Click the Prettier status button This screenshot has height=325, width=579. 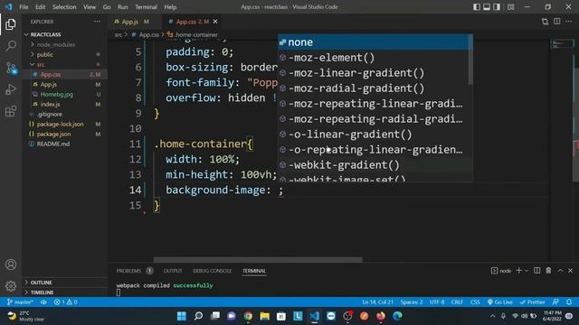[532, 302]
